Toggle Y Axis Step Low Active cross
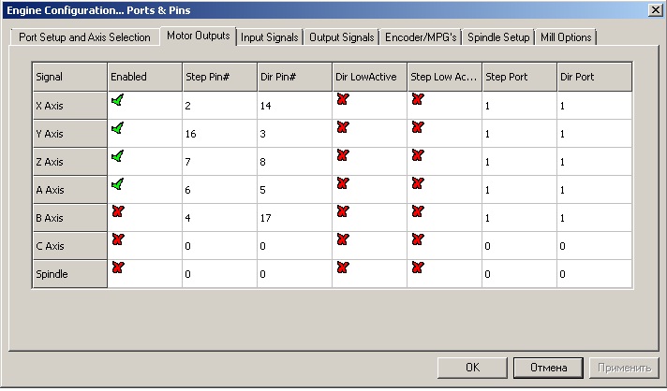The image size is (667, 391). tap(417, 127)
